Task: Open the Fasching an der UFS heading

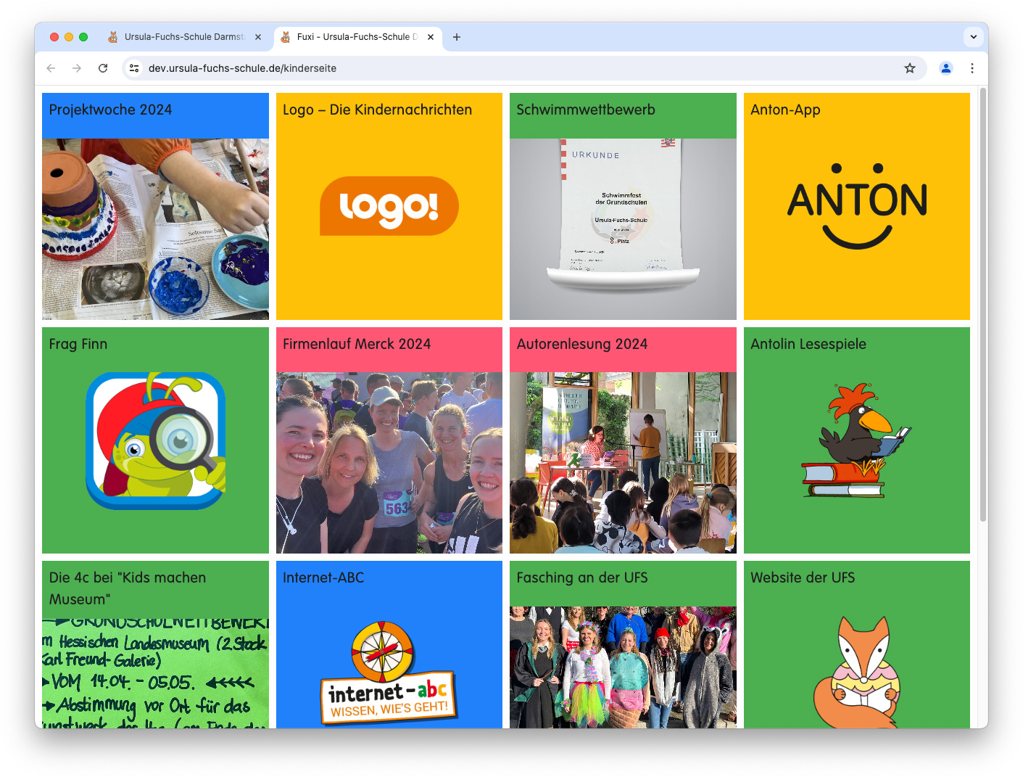Action: 582,577
